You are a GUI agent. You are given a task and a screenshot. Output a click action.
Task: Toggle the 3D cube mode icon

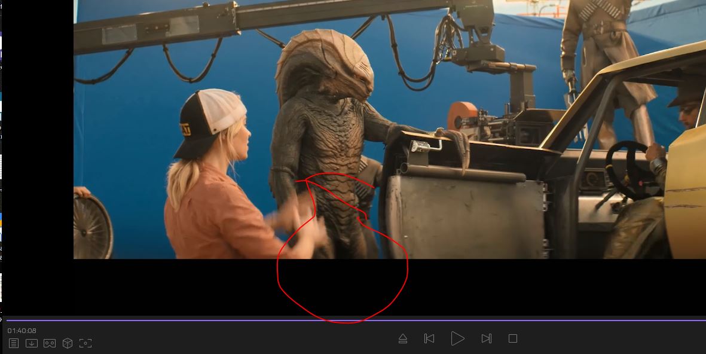coord(68,343)
